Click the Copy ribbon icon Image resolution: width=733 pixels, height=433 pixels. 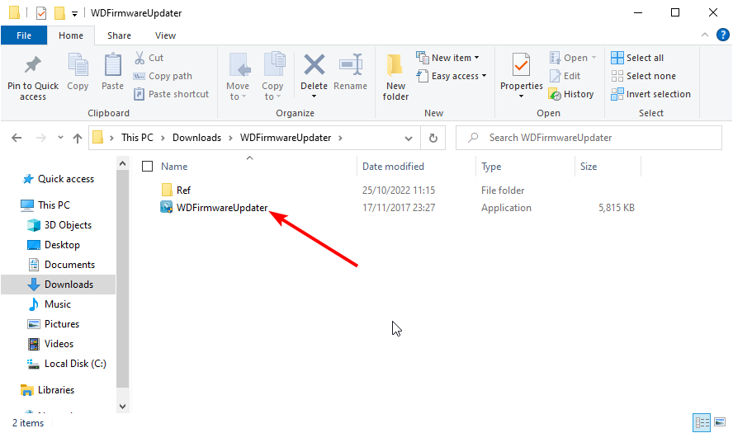[x=78, y=65]
